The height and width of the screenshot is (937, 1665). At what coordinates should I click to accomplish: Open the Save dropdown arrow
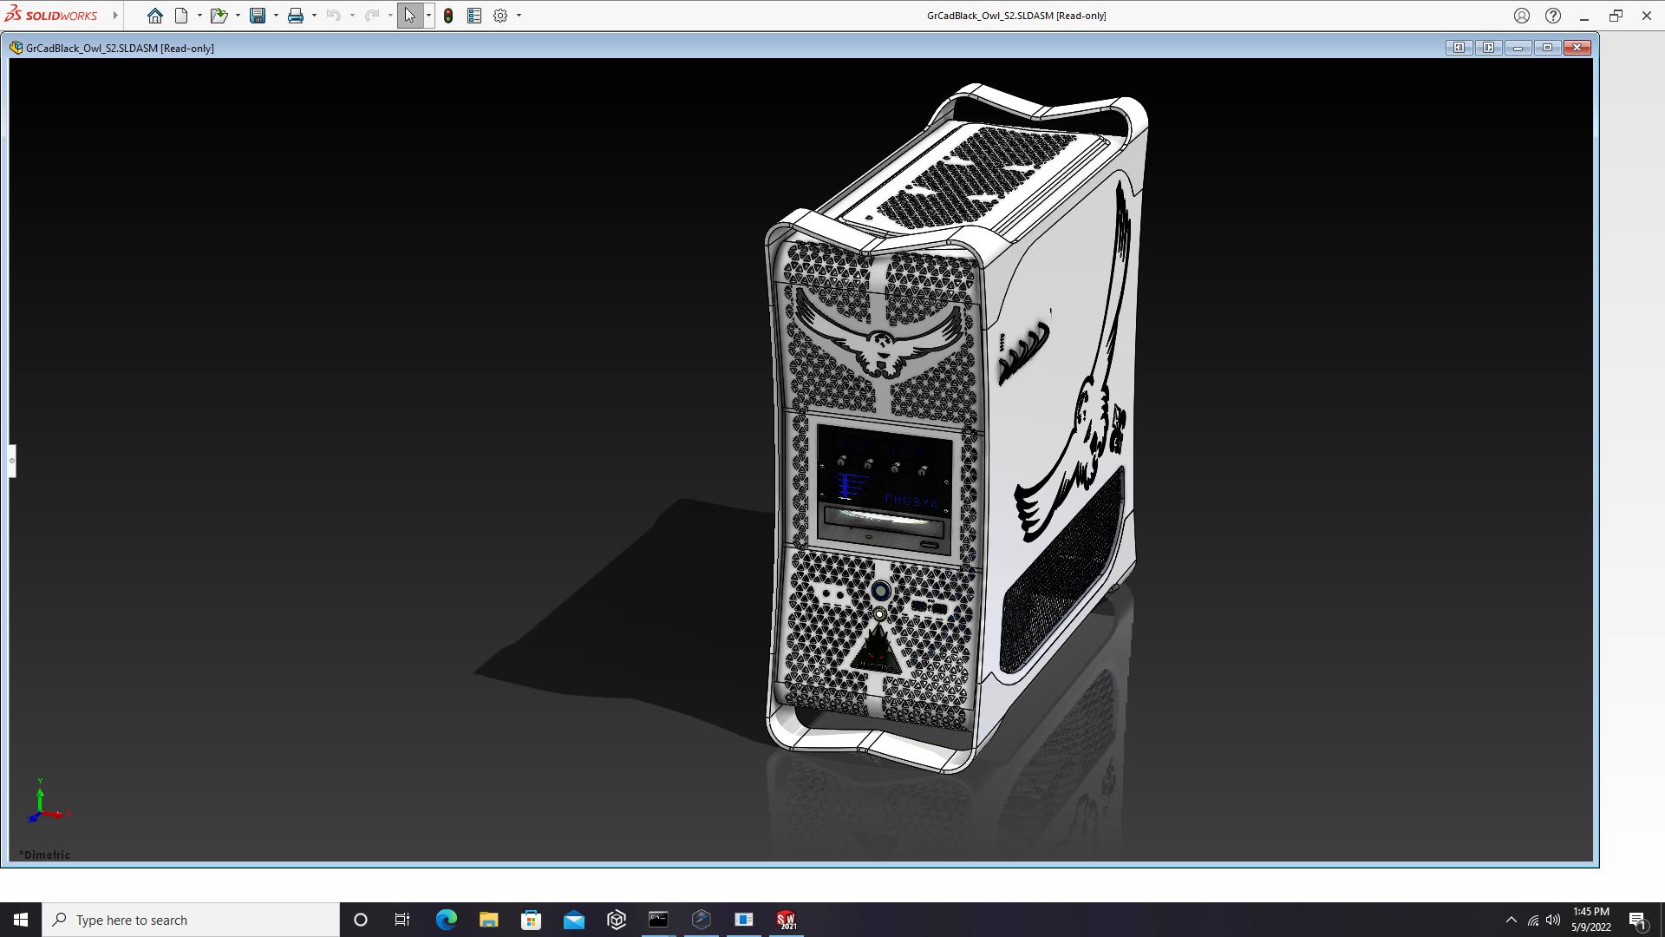[276, 16]
